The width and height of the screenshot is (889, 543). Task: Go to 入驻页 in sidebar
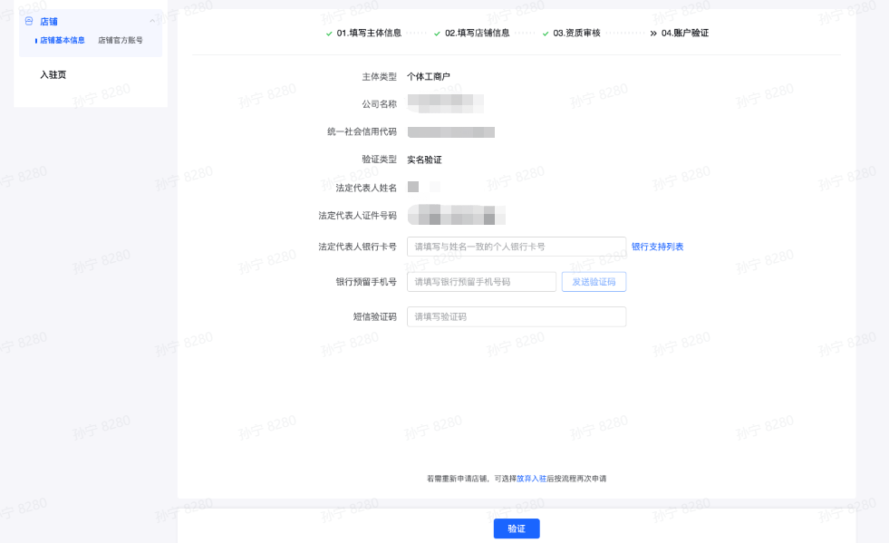click(x=53, y=75)
